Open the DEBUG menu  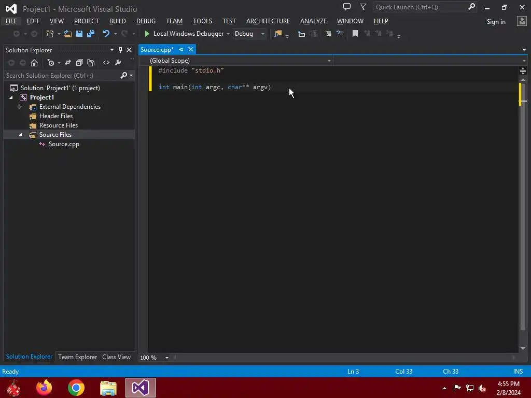[x=146, y=21]
